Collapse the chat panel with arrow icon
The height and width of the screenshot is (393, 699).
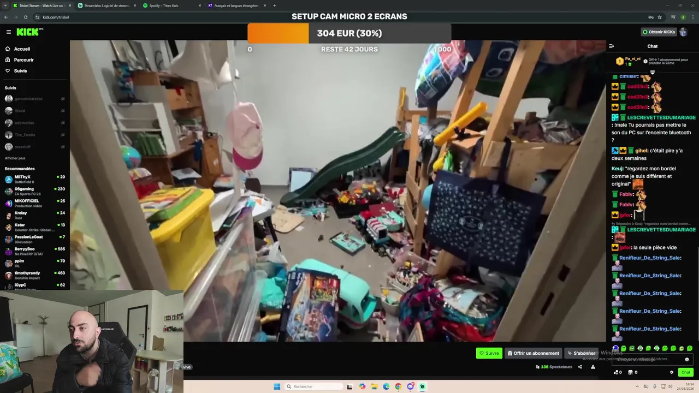pyautogui.click(x=612, y=46)
